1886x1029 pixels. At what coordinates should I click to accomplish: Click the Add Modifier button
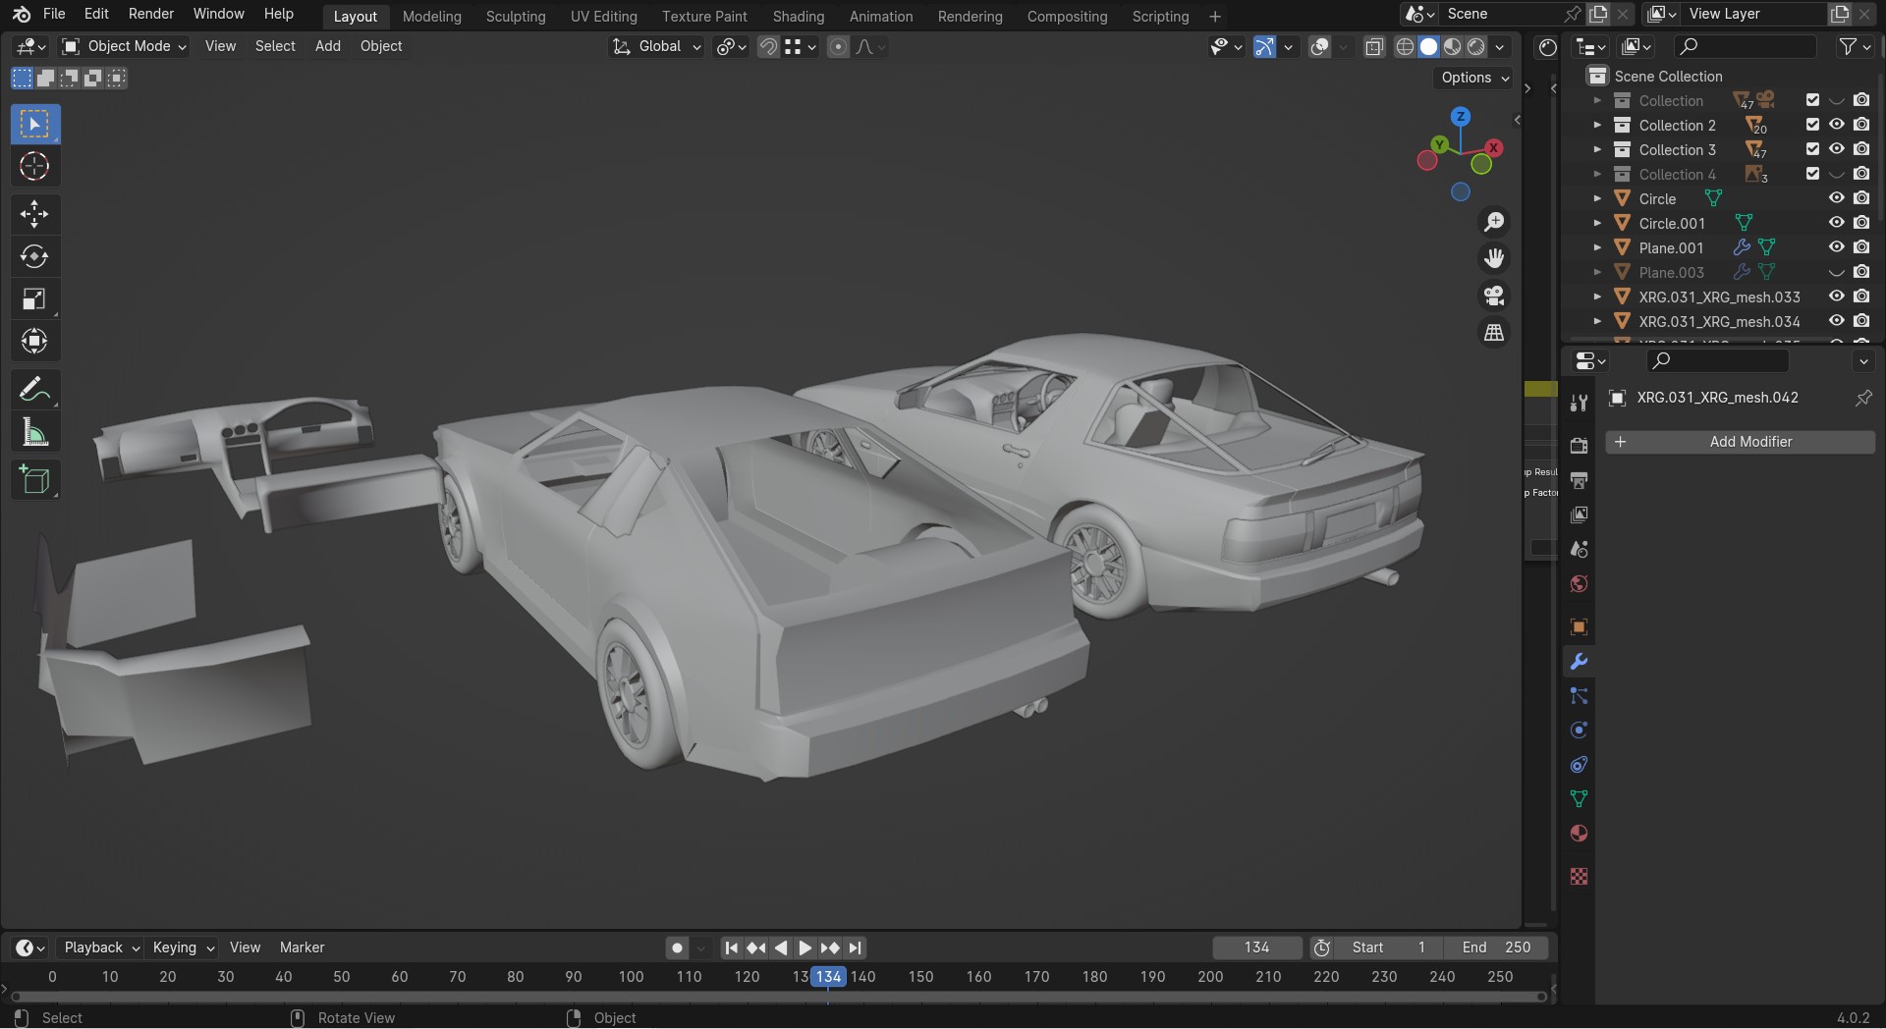click(1740, 442)
